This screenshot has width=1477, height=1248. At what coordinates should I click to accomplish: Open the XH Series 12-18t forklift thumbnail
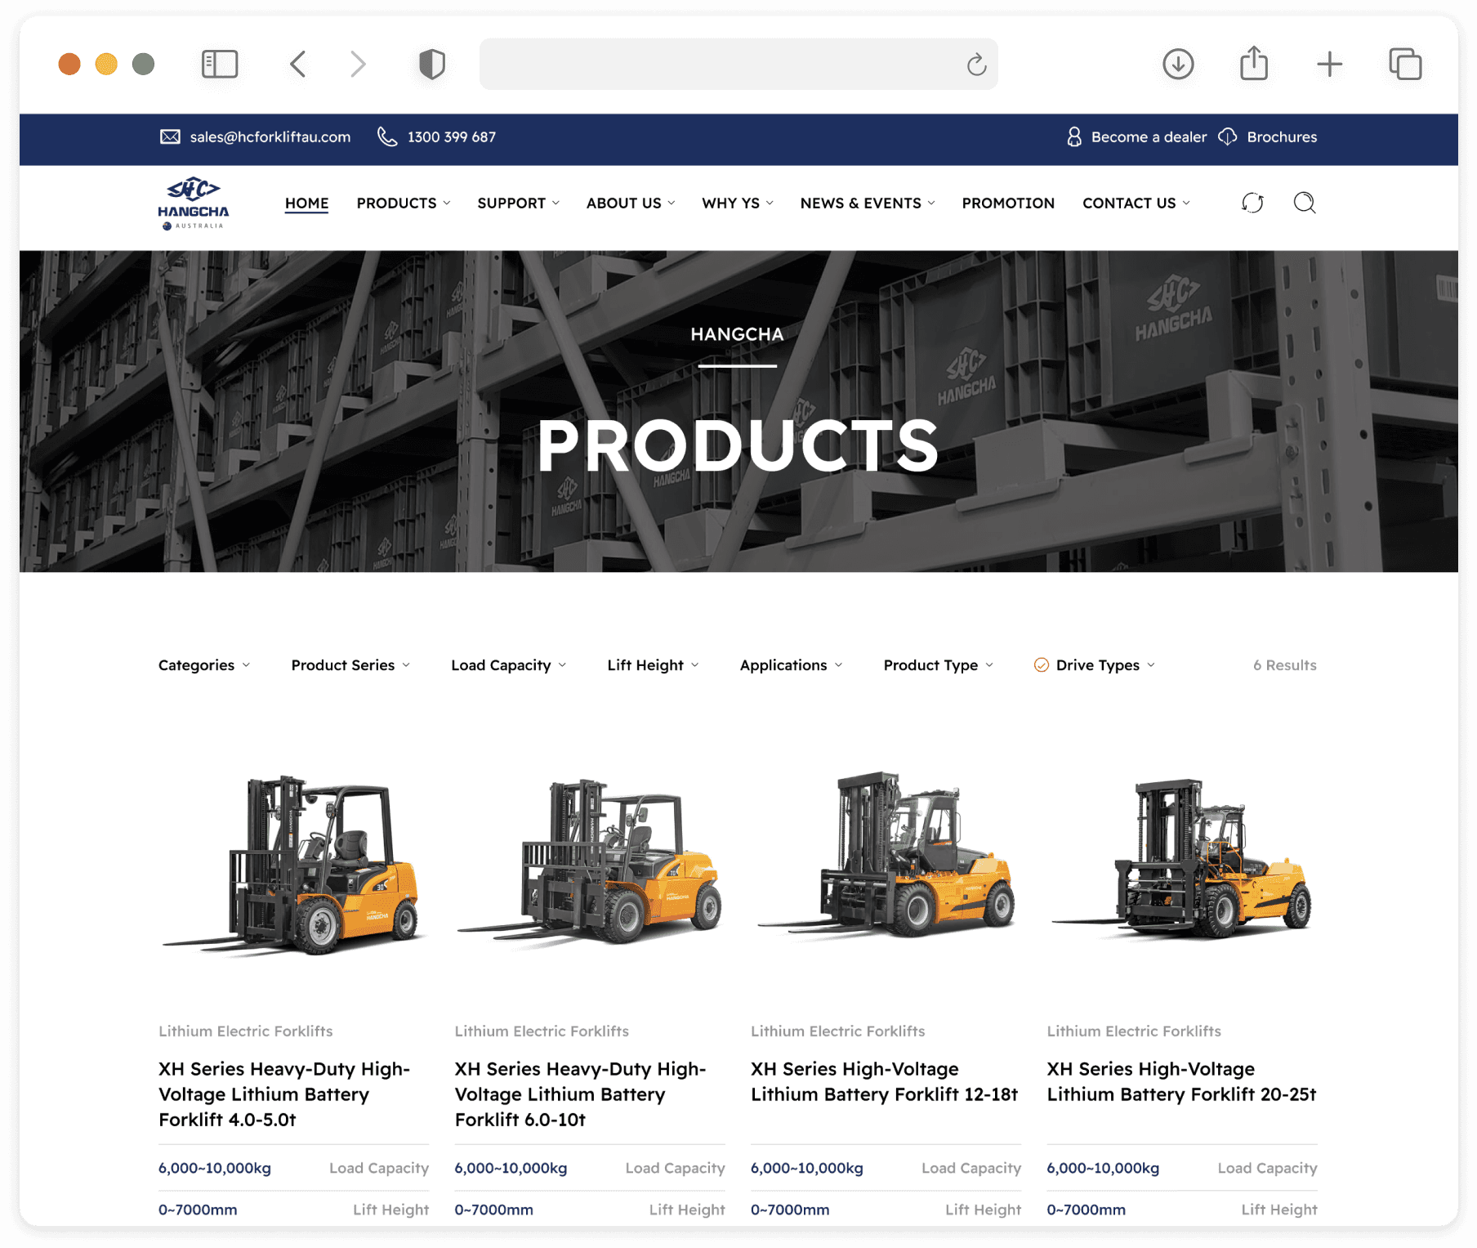[x=886, y=857]
